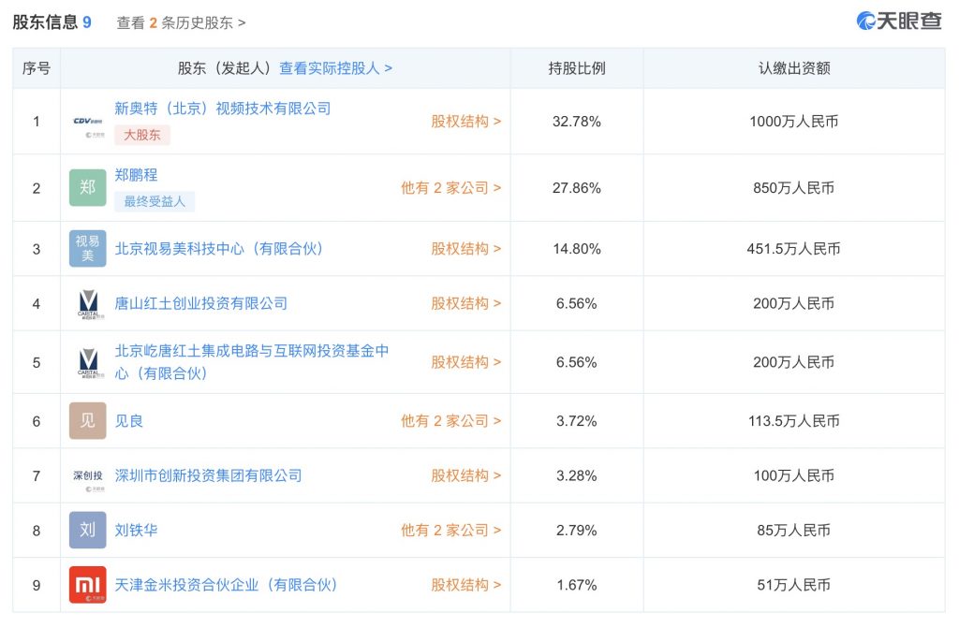Click the Capital logo beside 唐山红土创业投资有限公司
The width and height of the screenshot is (959, 627).
pos(88,303)
